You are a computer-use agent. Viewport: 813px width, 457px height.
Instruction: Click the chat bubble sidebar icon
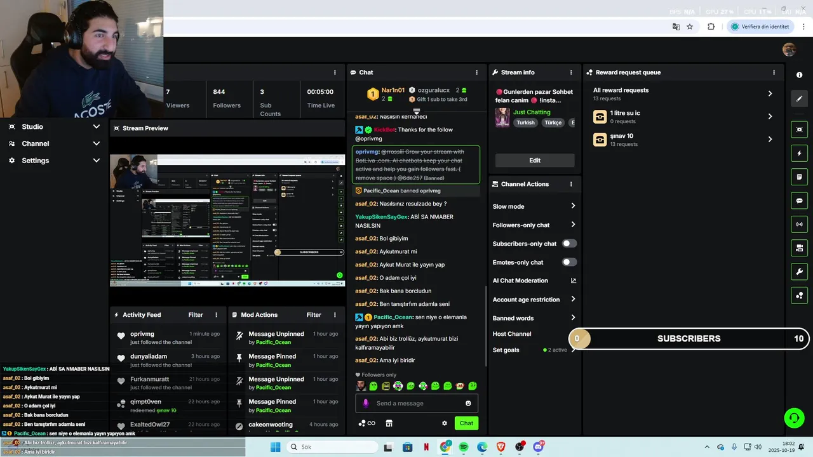click(799, 201)
